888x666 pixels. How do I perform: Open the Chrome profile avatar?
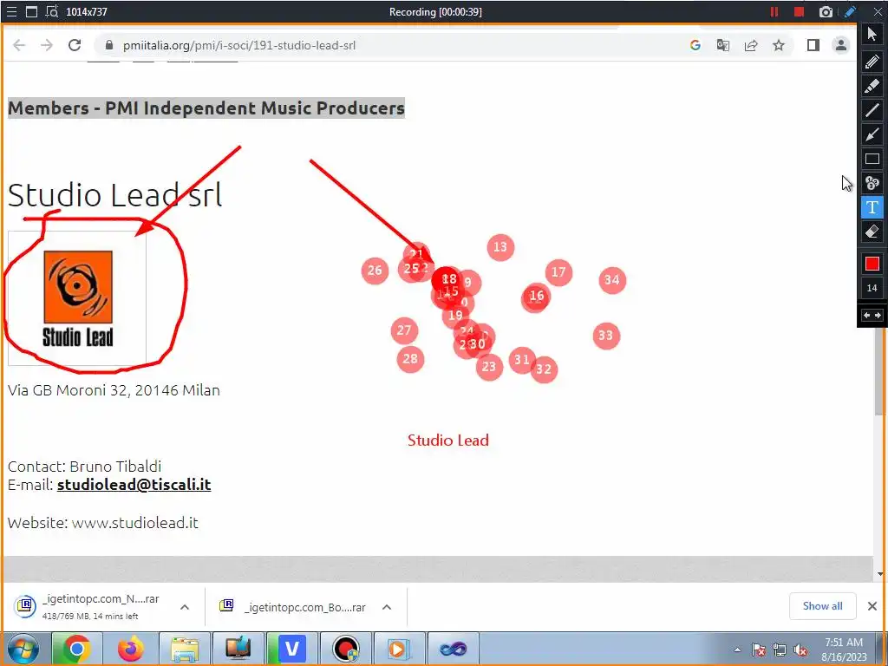click(841, 45)
